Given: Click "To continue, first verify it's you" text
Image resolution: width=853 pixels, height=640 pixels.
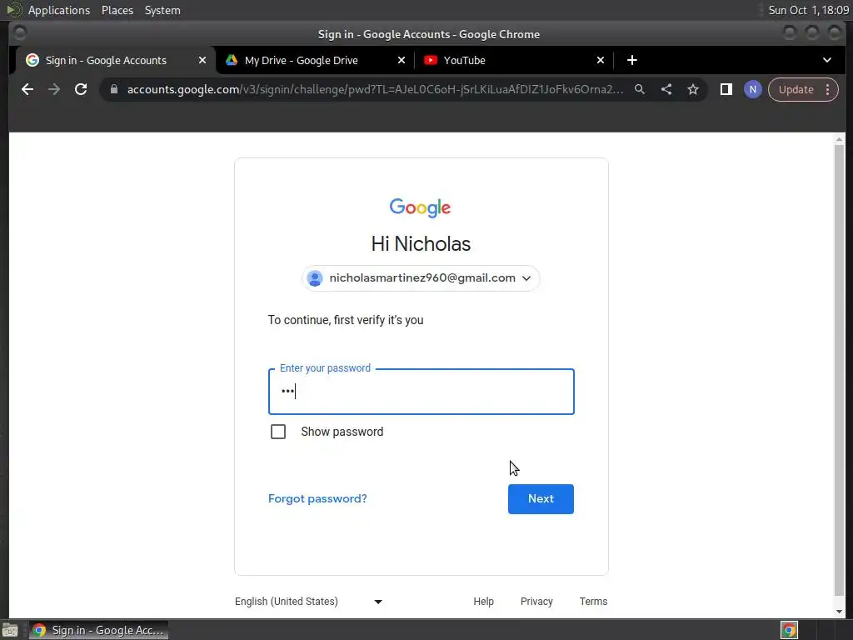Looking at the screenshot, I should (x=346, y=320).
